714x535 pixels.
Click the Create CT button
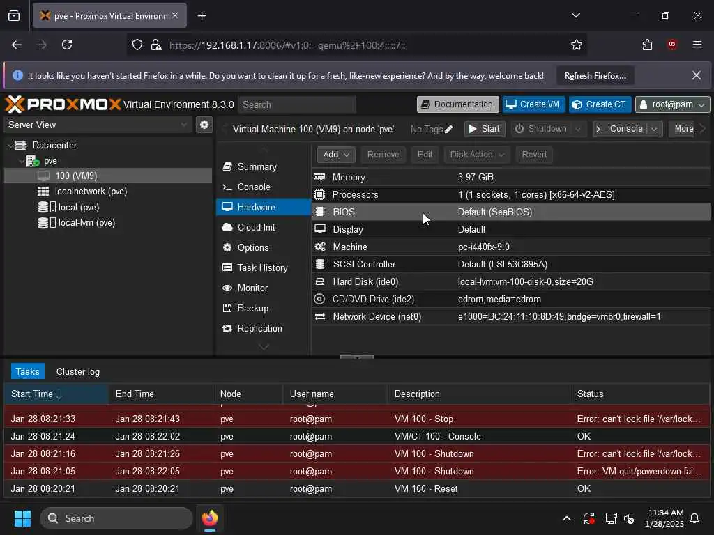point(599,104)
